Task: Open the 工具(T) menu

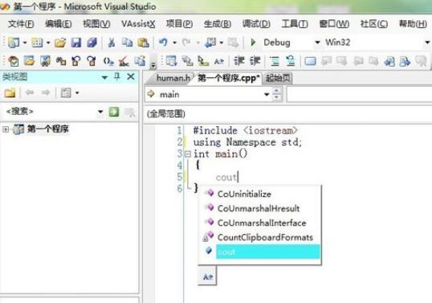Action: (x=295, y=24)
